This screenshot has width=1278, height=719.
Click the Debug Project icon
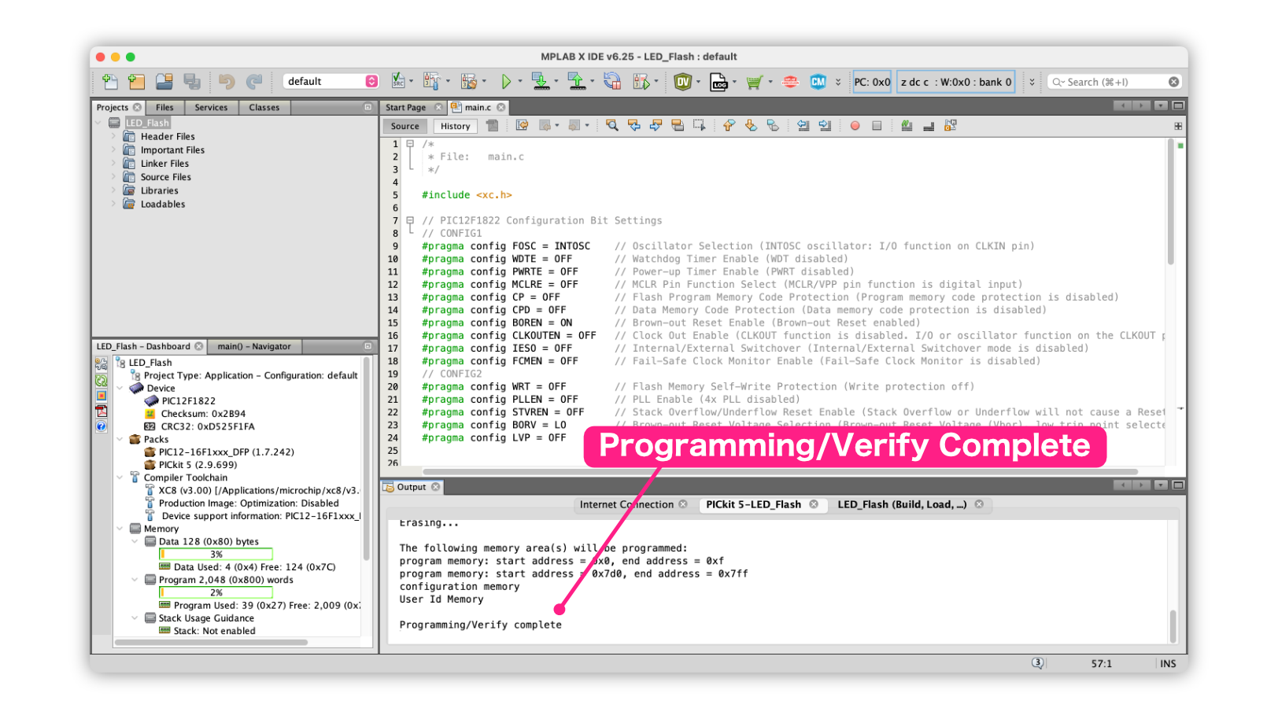tap(641, 81)
